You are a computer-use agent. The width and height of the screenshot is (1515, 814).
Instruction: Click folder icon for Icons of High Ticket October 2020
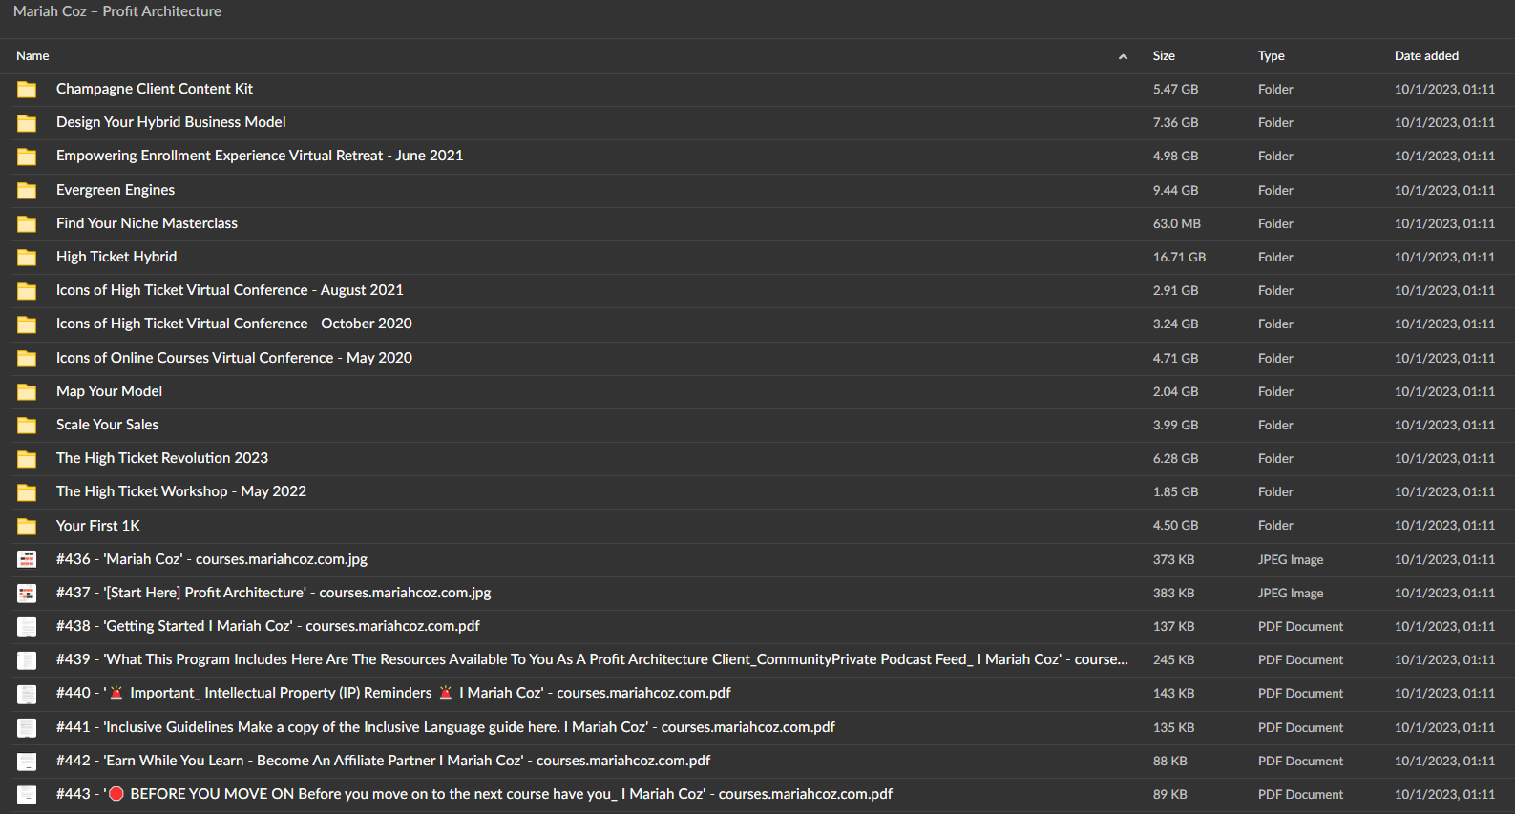pos(27,324)
